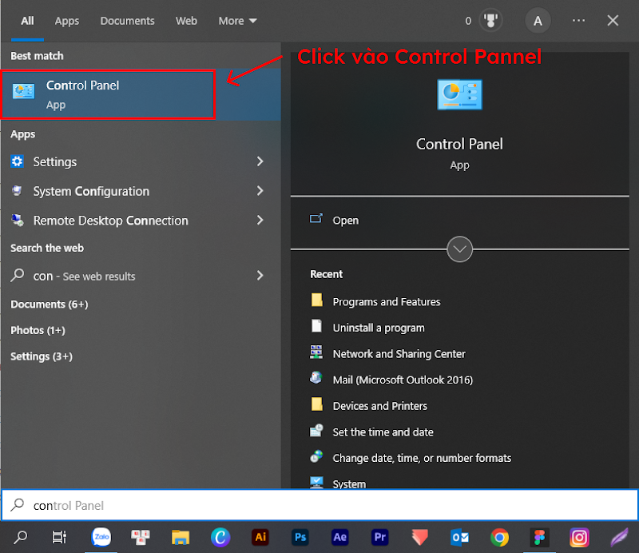The image size is (639, 553).
Task: Expand the circular chevron under Open
Action: 459,249
